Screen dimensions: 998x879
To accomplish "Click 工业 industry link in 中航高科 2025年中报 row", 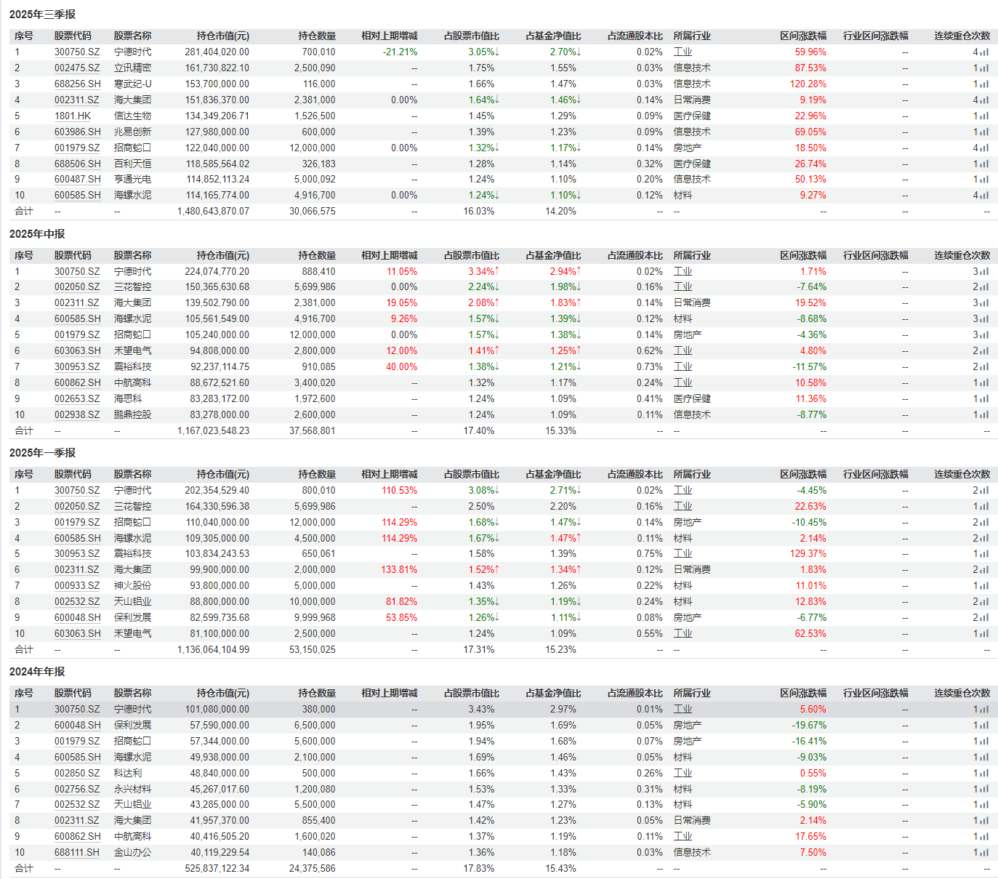I will point(683,383).
